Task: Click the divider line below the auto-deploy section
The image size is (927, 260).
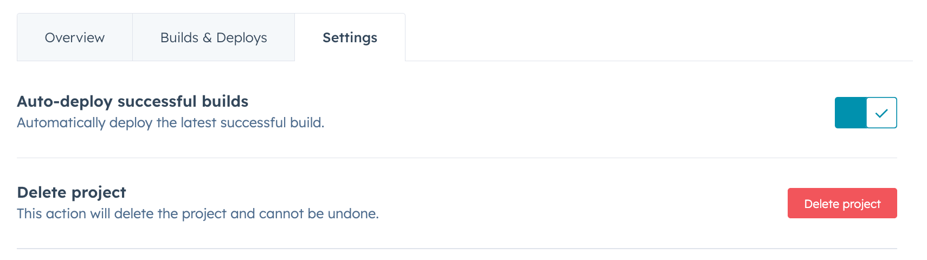Action: 457,158
